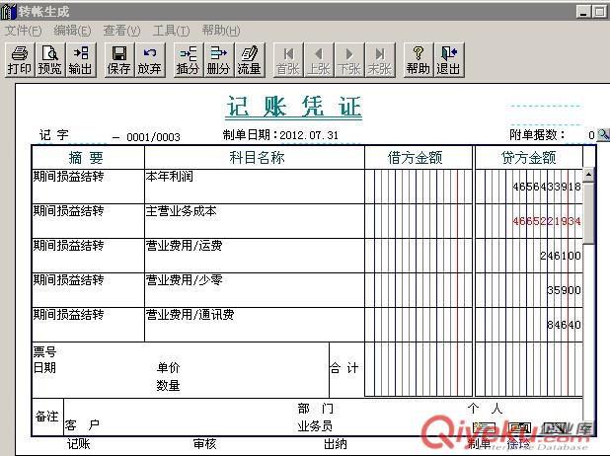Go to previous voucher 上张 icon
This screenshot has height=456, width=610.
point(319,60)
